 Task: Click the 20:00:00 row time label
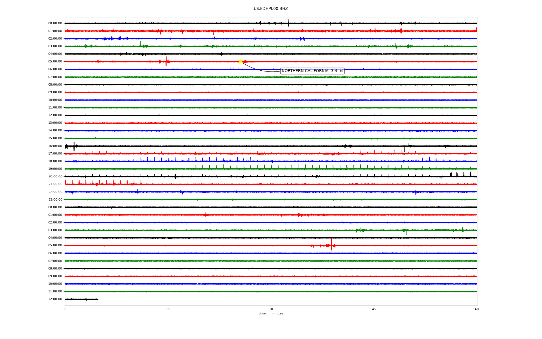pyautogui.click(x=55, y=177)
